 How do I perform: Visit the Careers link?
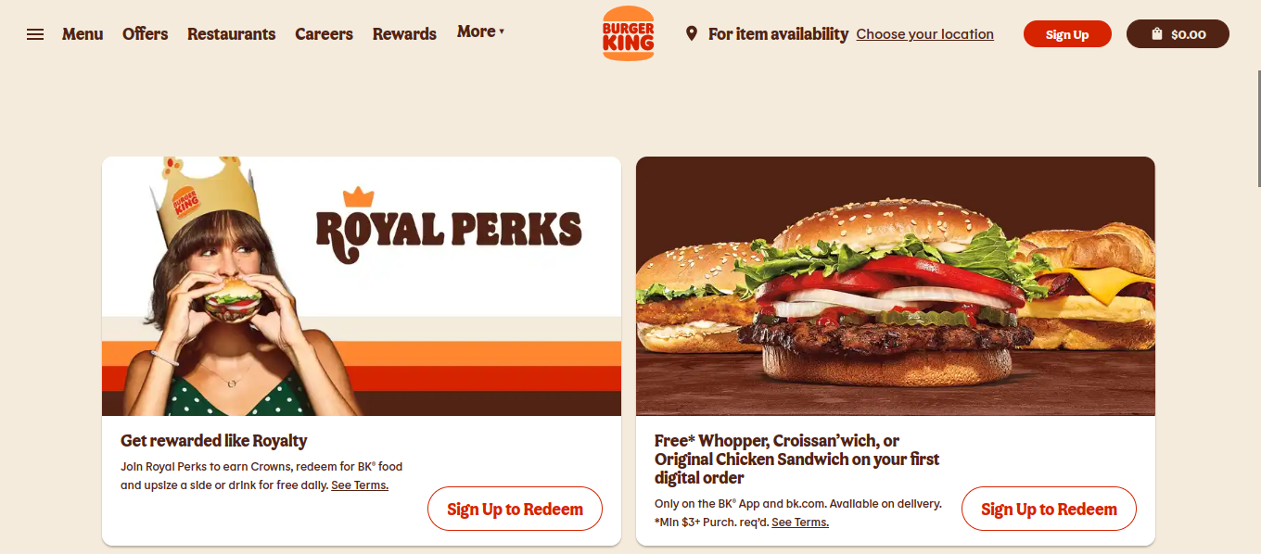coord(324,34)
